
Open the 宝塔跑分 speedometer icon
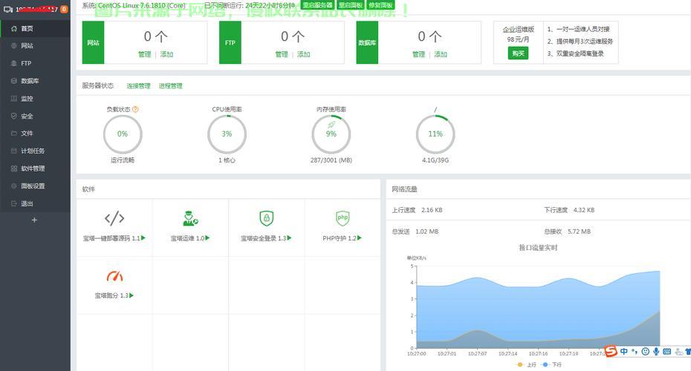pos(114,276)
